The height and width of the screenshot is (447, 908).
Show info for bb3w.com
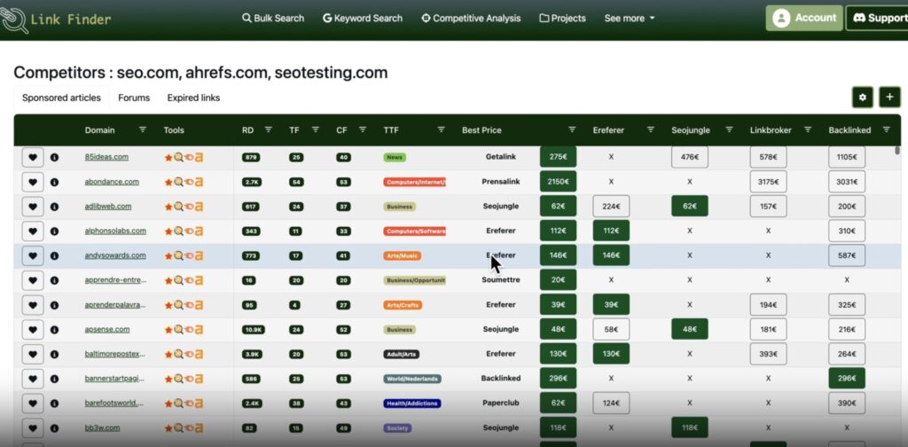54,427
